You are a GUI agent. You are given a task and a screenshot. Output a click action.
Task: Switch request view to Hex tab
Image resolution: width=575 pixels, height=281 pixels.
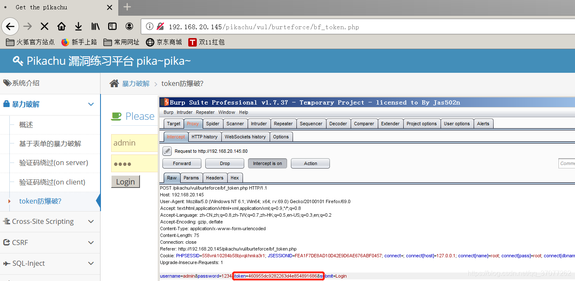pyautogui.click(x=234, y=178)
